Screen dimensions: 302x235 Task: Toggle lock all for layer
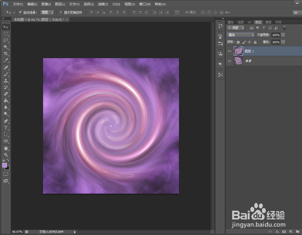pos(255,42)
